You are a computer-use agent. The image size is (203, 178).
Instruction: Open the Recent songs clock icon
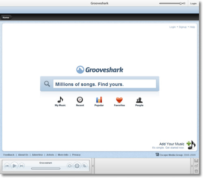point(80,100)
